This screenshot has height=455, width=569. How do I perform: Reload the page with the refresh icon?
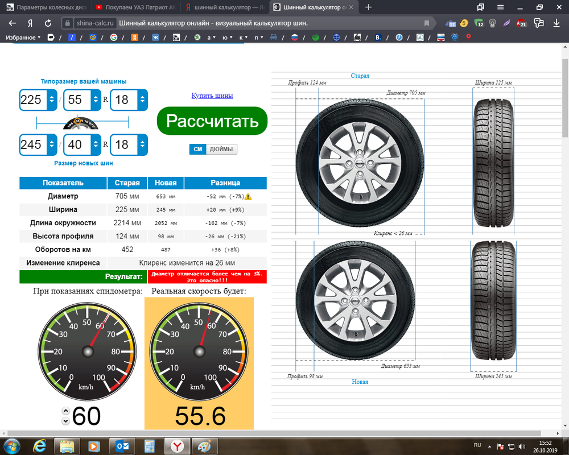coord(48,23)
